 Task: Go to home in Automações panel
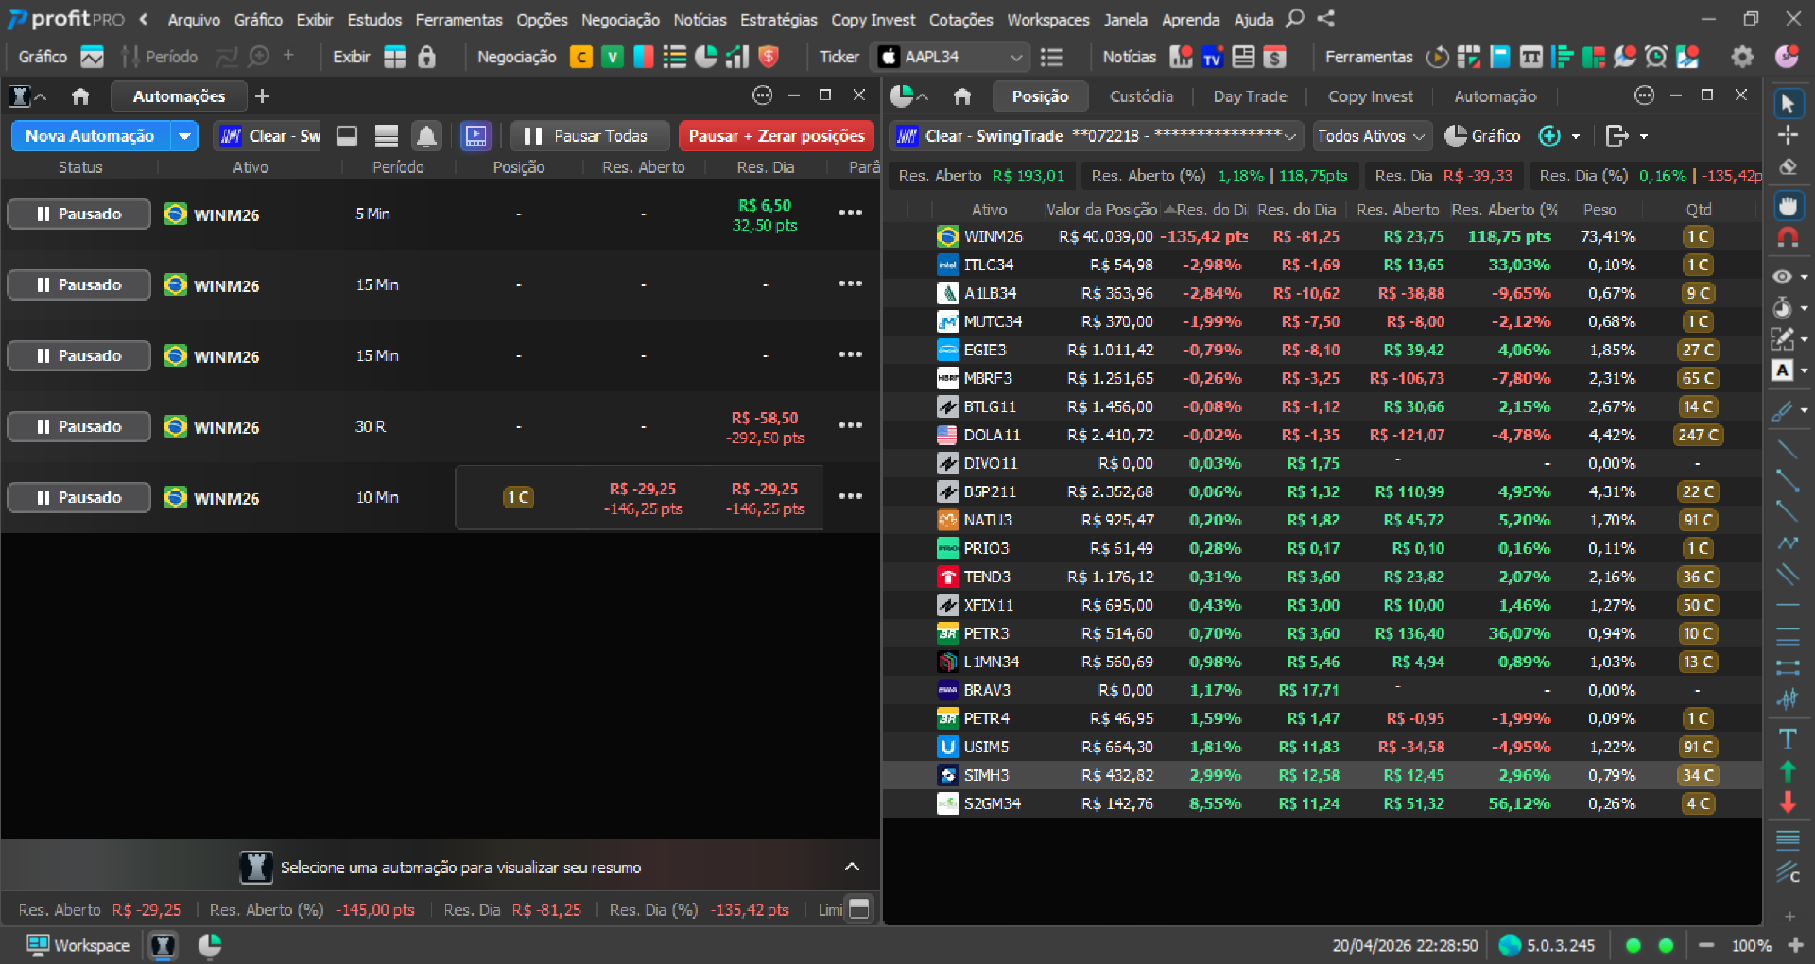[80, 96]
